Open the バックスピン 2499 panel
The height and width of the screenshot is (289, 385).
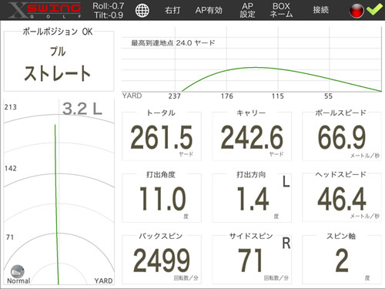click(x=162, y=259)
